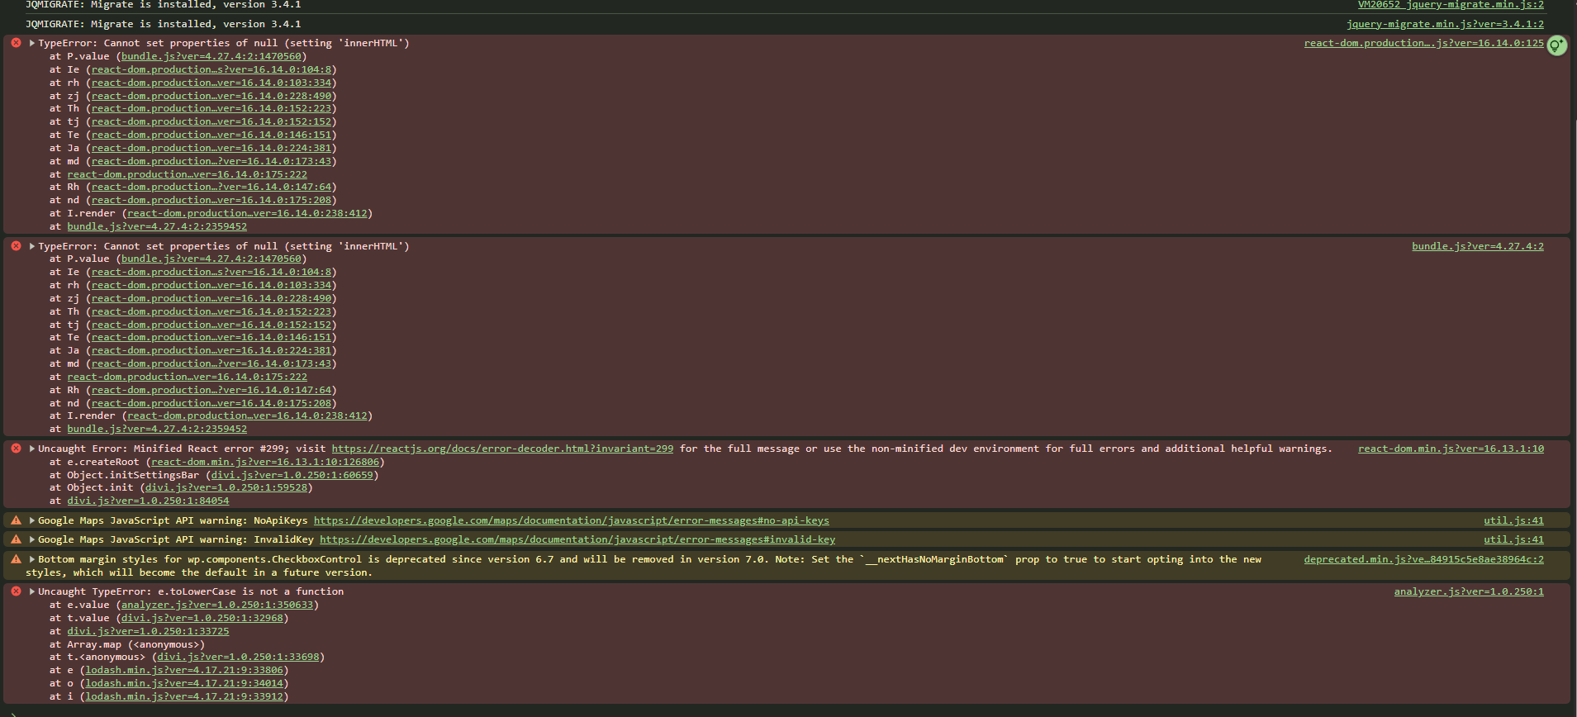This screenshot has height=717, width=1577.
Task: Click error icon of e.toLowerCase TypeError
Action: [16, 591]
